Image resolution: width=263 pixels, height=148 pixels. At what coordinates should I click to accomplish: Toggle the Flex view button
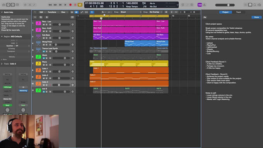coord(86,12)
